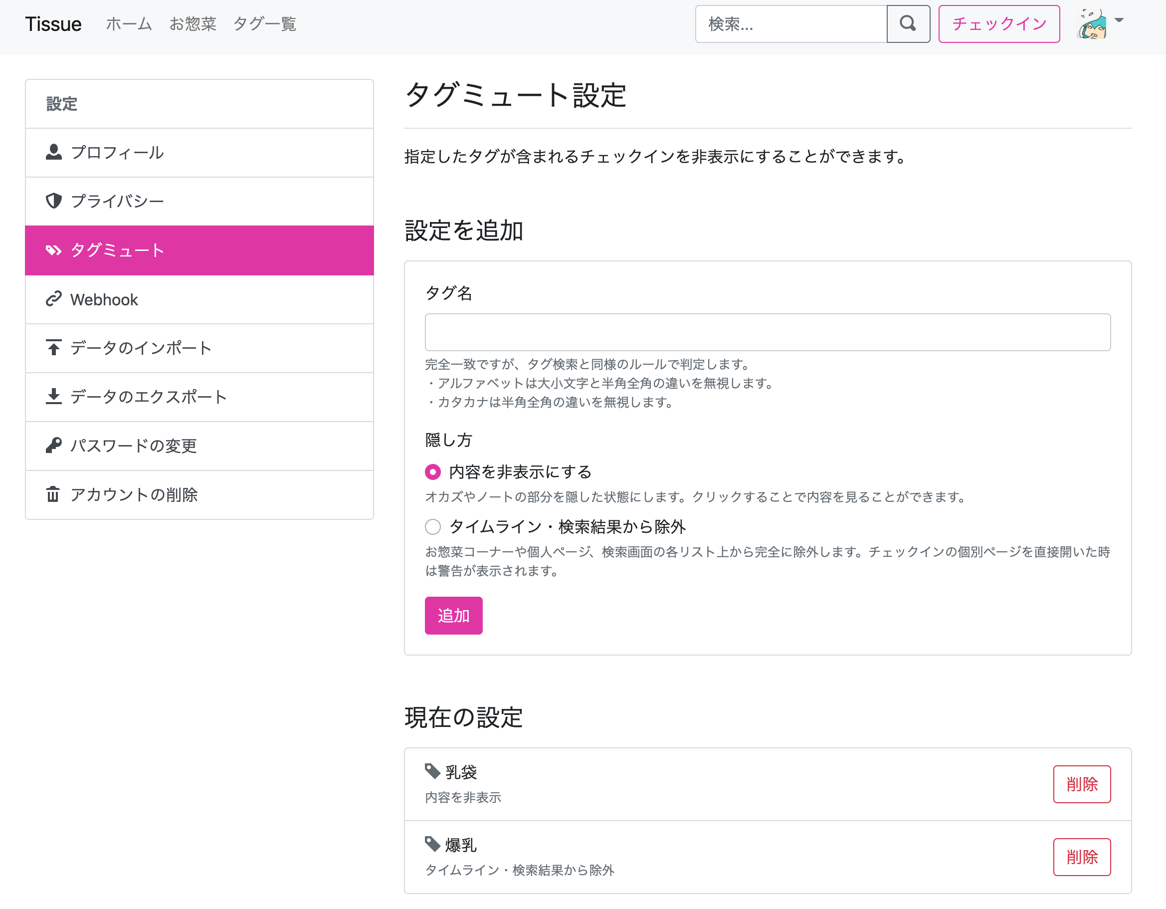Click the profile person icon in sidebar
Screen dimensions: 1166x909
(53, 152)
